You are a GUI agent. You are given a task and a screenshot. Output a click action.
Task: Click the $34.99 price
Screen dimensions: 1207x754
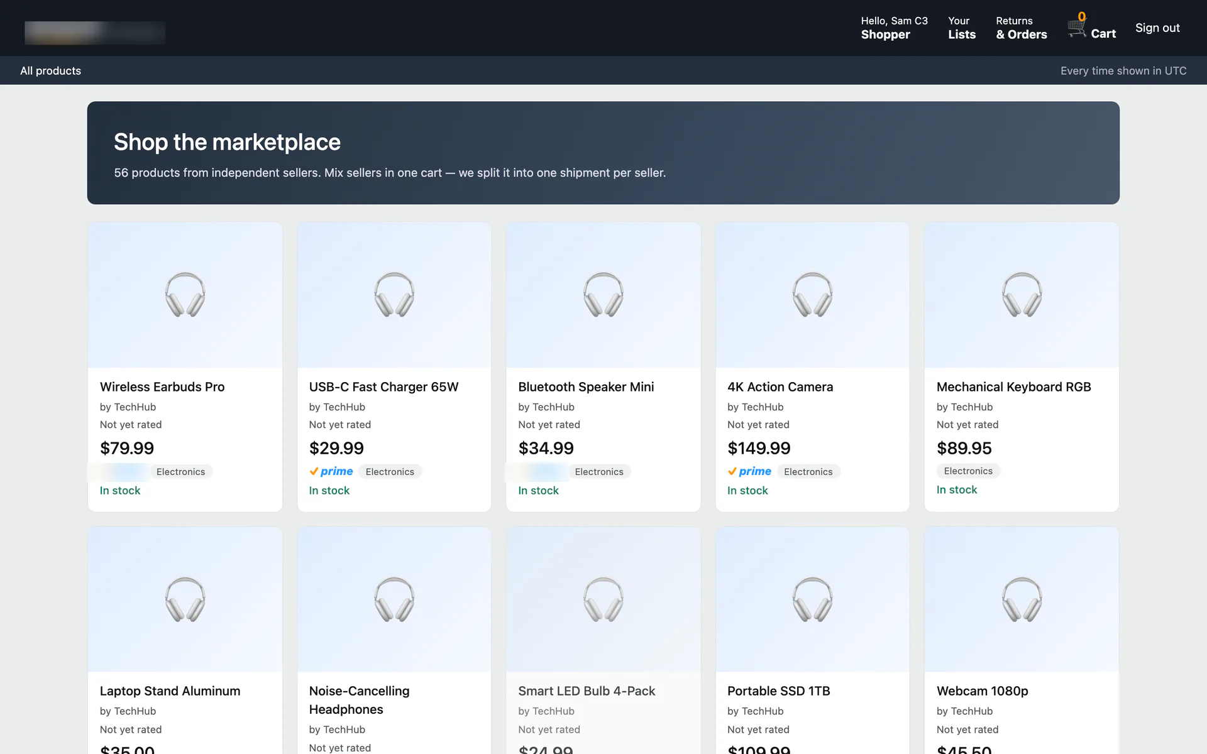546,448
